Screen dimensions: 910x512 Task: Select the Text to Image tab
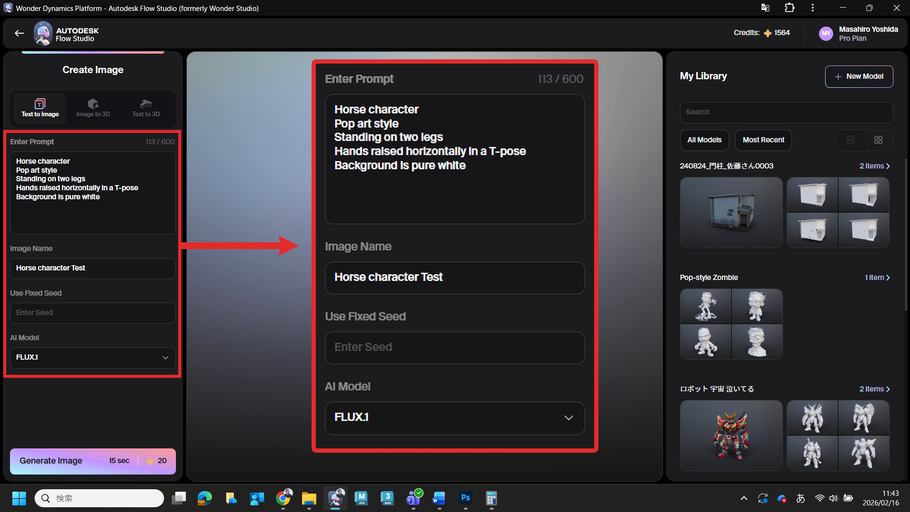point(40,108)
